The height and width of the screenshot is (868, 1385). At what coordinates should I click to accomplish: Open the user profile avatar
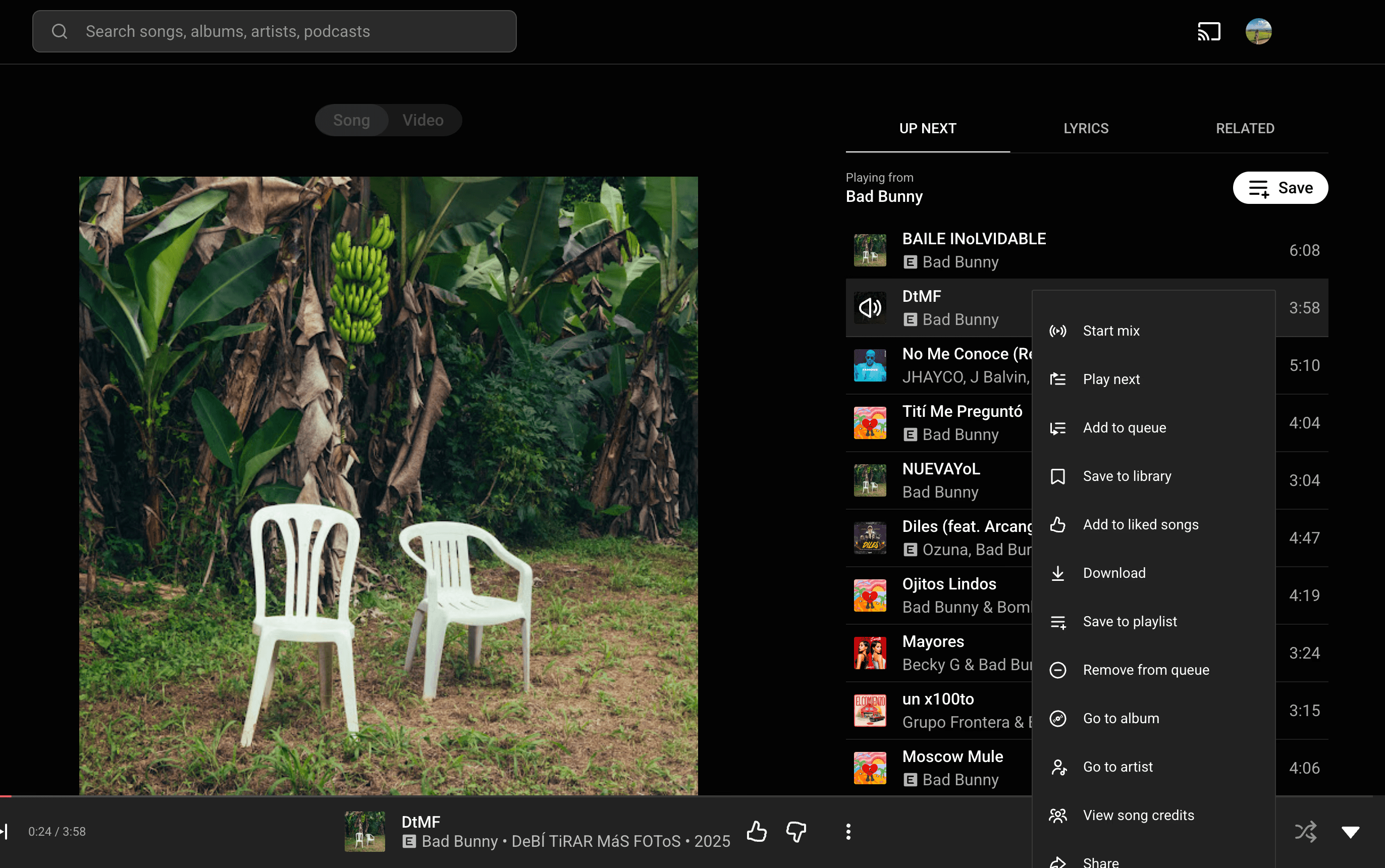[1258, 32]
